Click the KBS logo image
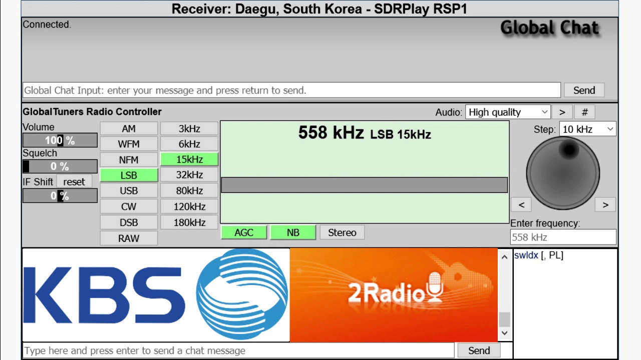Screen dimensions: 641x360 pos(156,295)
